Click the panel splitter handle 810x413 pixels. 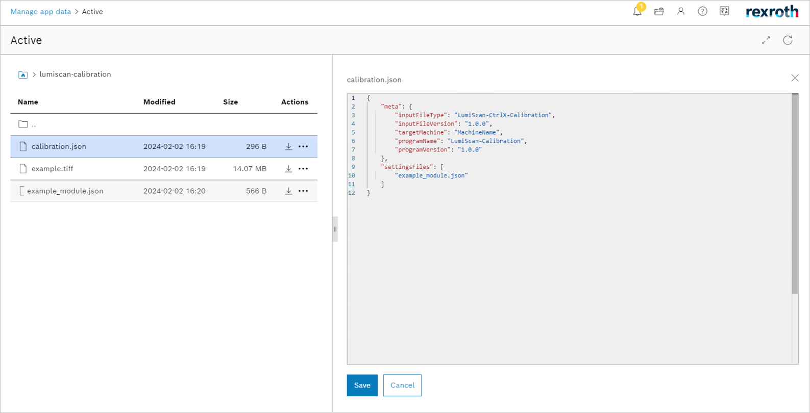coord(335,229)
